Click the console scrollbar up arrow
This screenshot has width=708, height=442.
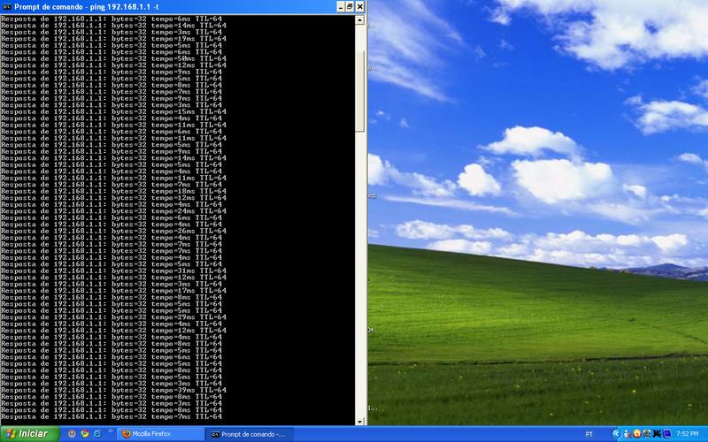(360, 19)
